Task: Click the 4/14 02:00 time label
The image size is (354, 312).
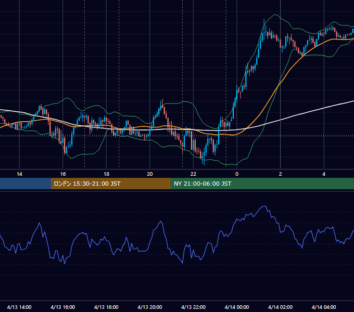Action: pyautogui.click(x=280, y=307)
